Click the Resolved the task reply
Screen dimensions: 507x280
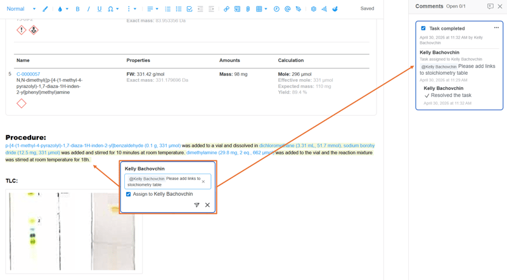448,96
